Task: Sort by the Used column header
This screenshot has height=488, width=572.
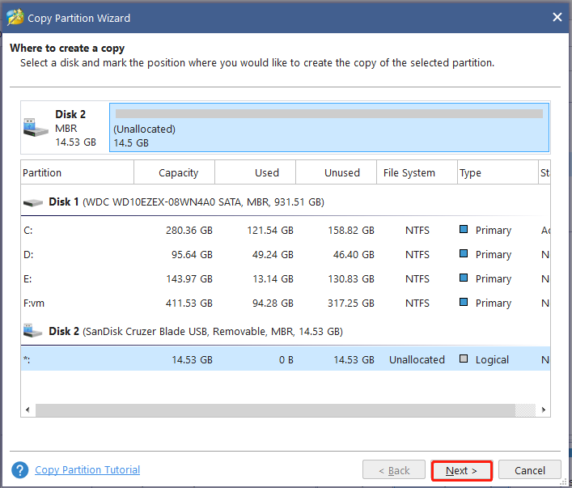Action: [256, 172]
